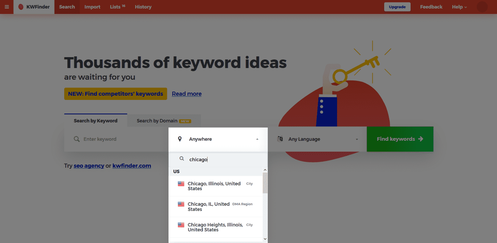Click the search icon in the location filter
The image size is (497, 243).
coord(181,159)
